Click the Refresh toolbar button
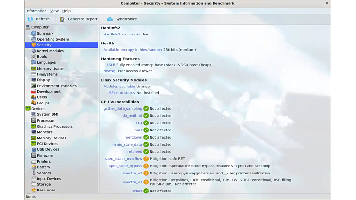The height and width of the screenshot is (200, 356). coord(38,19)
